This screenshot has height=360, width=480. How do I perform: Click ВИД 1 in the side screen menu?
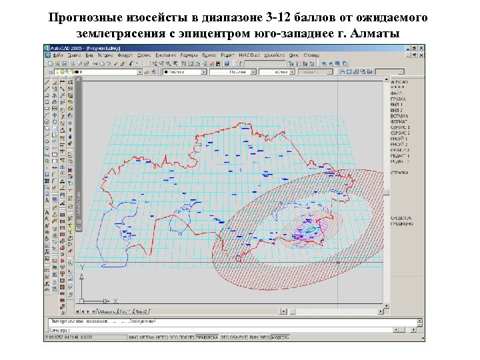tap(397, 105)
